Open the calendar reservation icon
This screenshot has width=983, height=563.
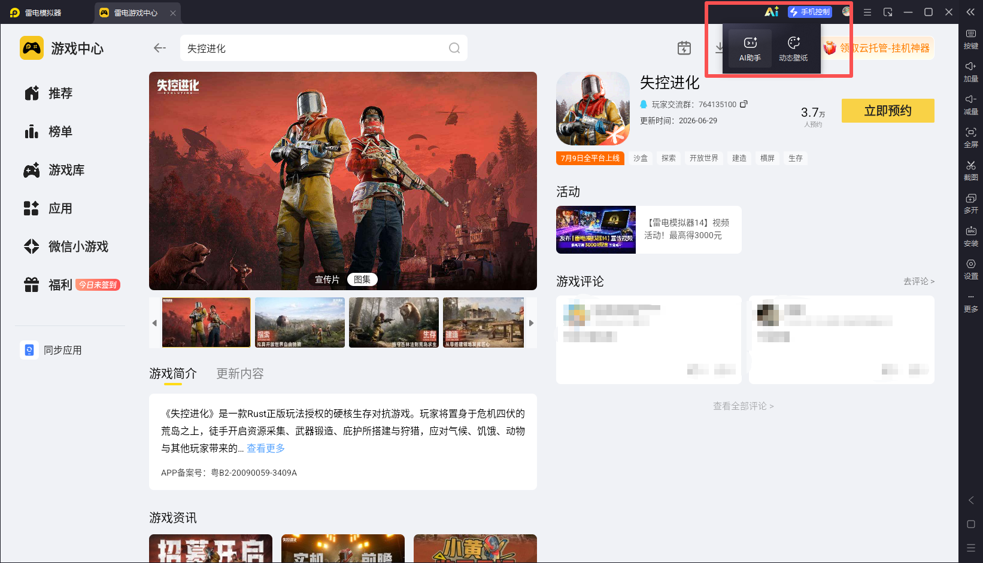684,48
